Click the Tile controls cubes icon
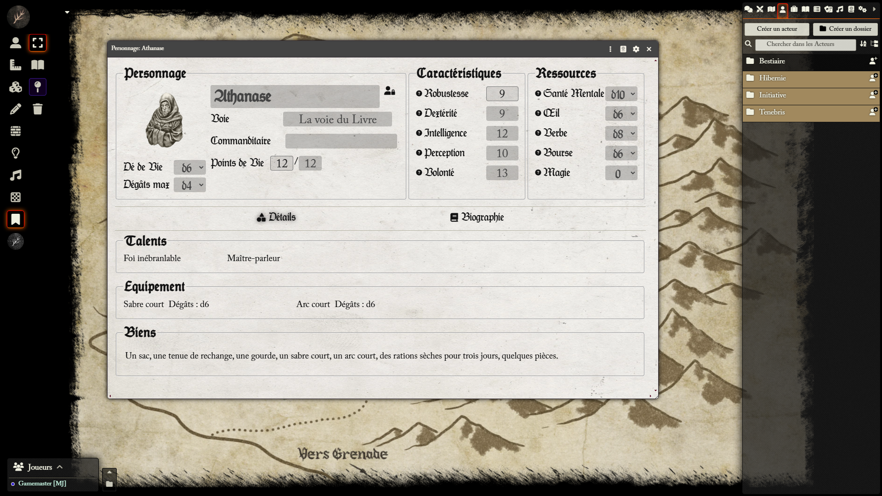 pyautogui.click(x=16, y=87)
